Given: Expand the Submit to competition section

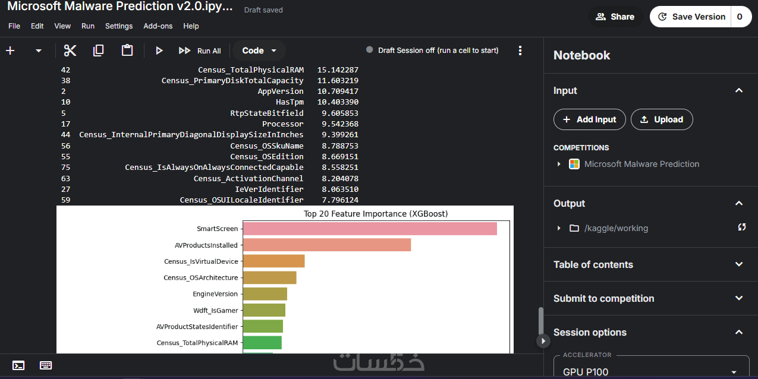Looking at the screenshot, I should tap(739, 298).
